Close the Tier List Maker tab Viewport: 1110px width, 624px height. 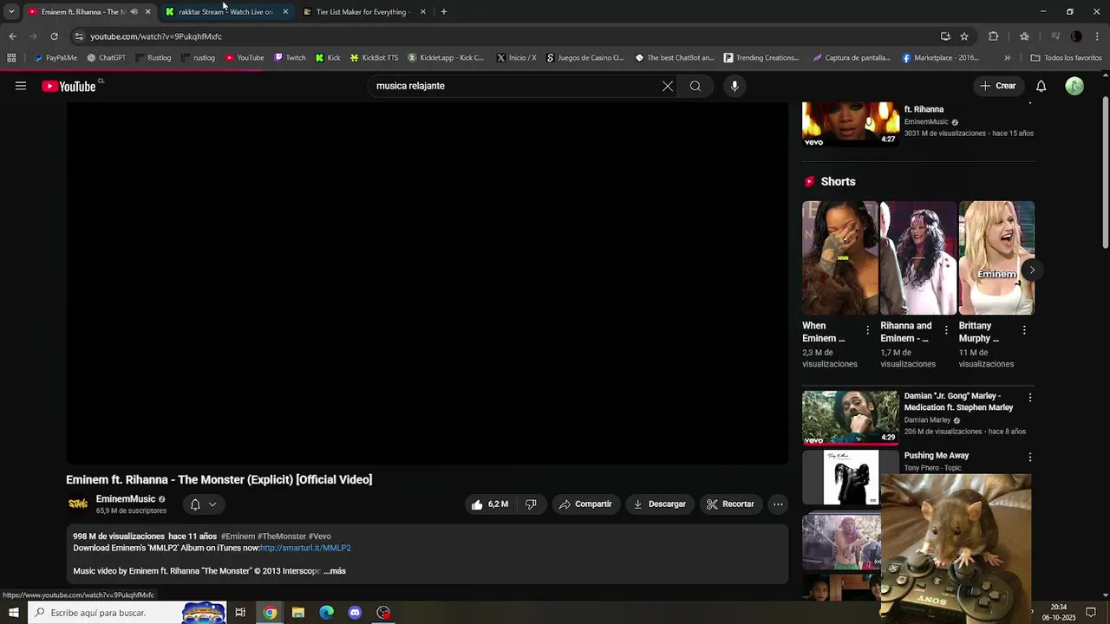[423, 12]
